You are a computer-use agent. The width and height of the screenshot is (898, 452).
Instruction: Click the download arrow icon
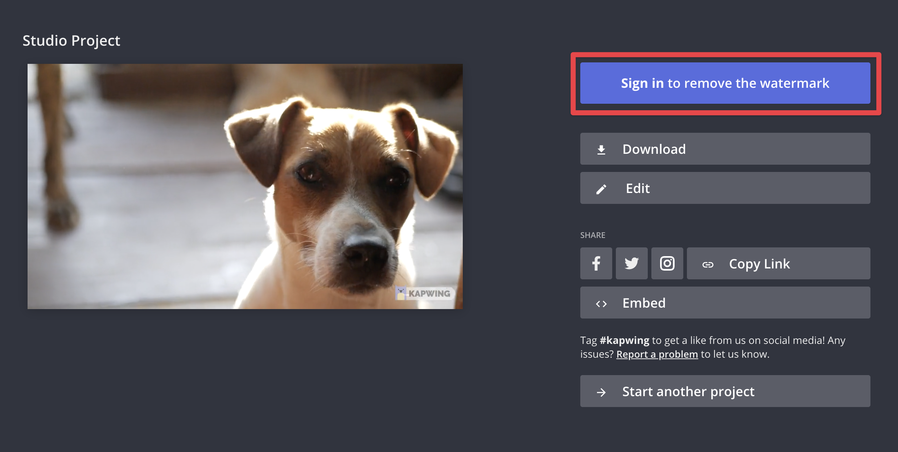(x=601, y=149)
